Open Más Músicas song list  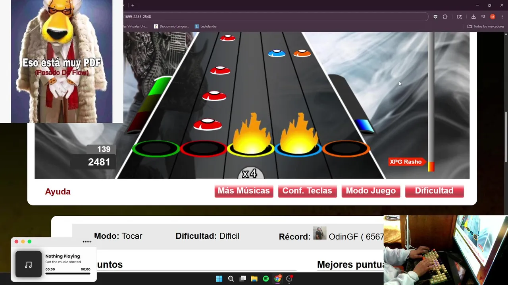click(x=244, y=191)
